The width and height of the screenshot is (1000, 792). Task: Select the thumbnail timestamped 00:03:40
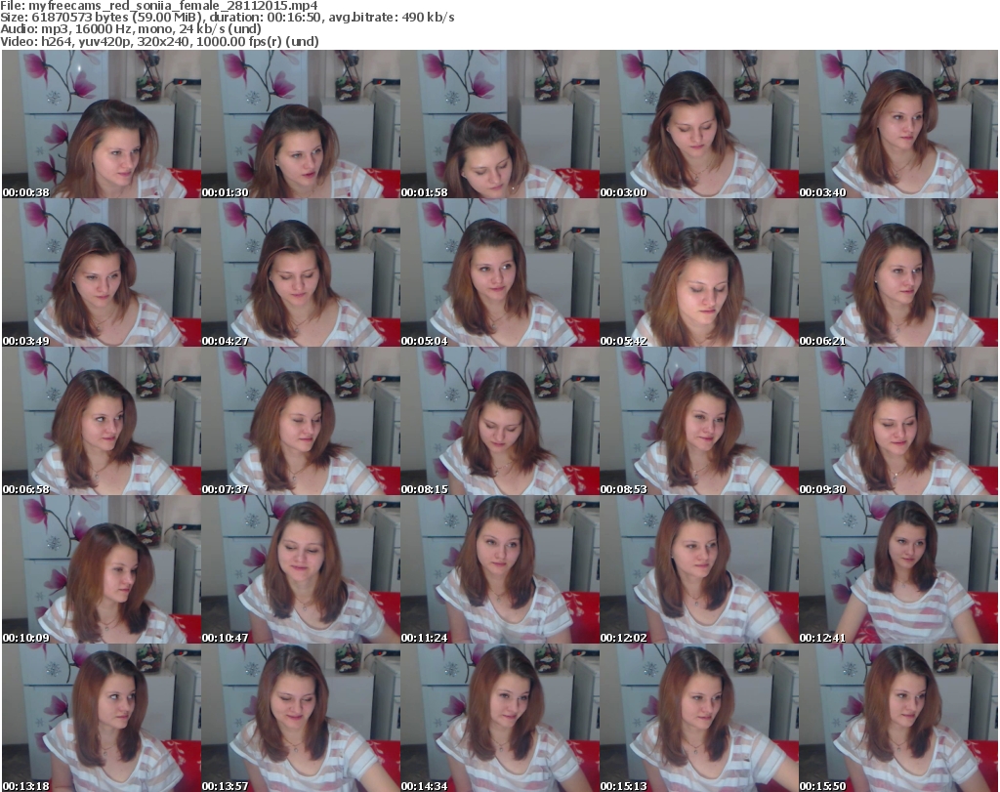[x=898, y=124]
